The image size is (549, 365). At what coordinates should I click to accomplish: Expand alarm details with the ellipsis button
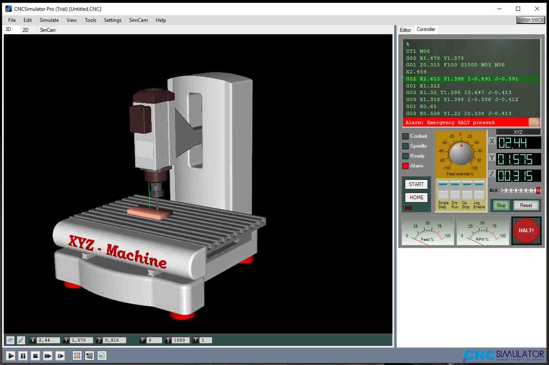[534, 122]
